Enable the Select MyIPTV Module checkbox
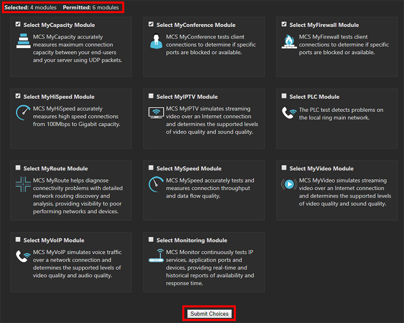 [151, 95]
